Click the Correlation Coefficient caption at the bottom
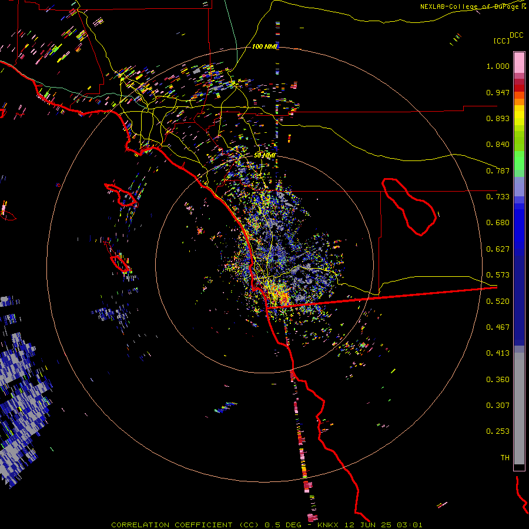529x529 pixels. click(266, 525)
